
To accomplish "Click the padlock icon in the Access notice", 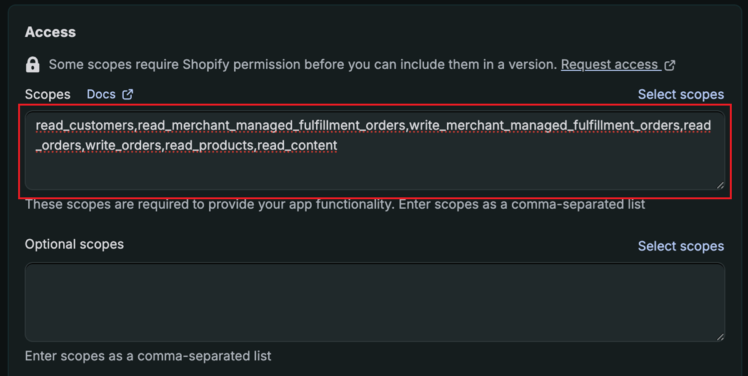I will coord(32,64).
